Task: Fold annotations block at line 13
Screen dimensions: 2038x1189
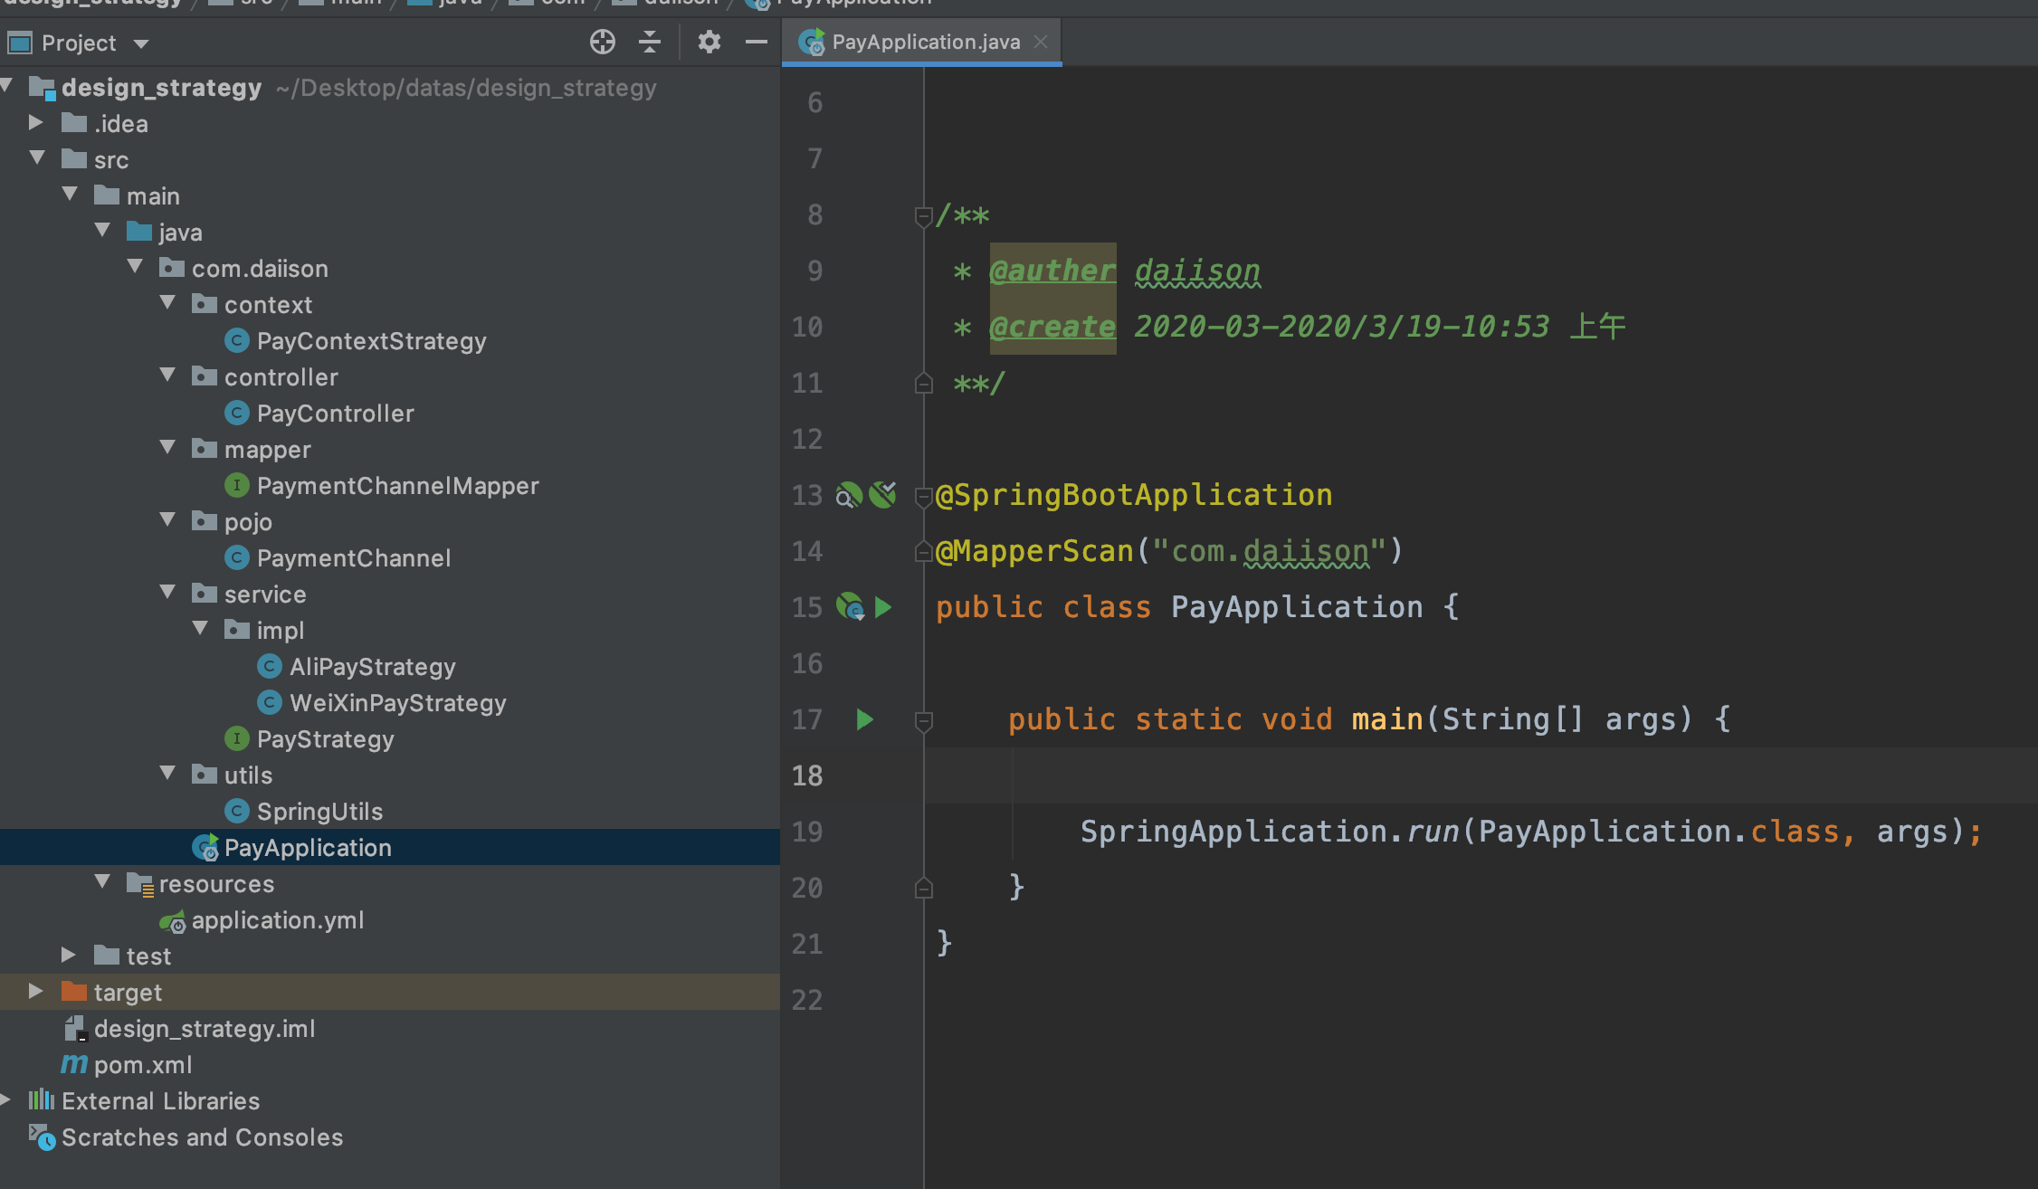Action: 923,496
